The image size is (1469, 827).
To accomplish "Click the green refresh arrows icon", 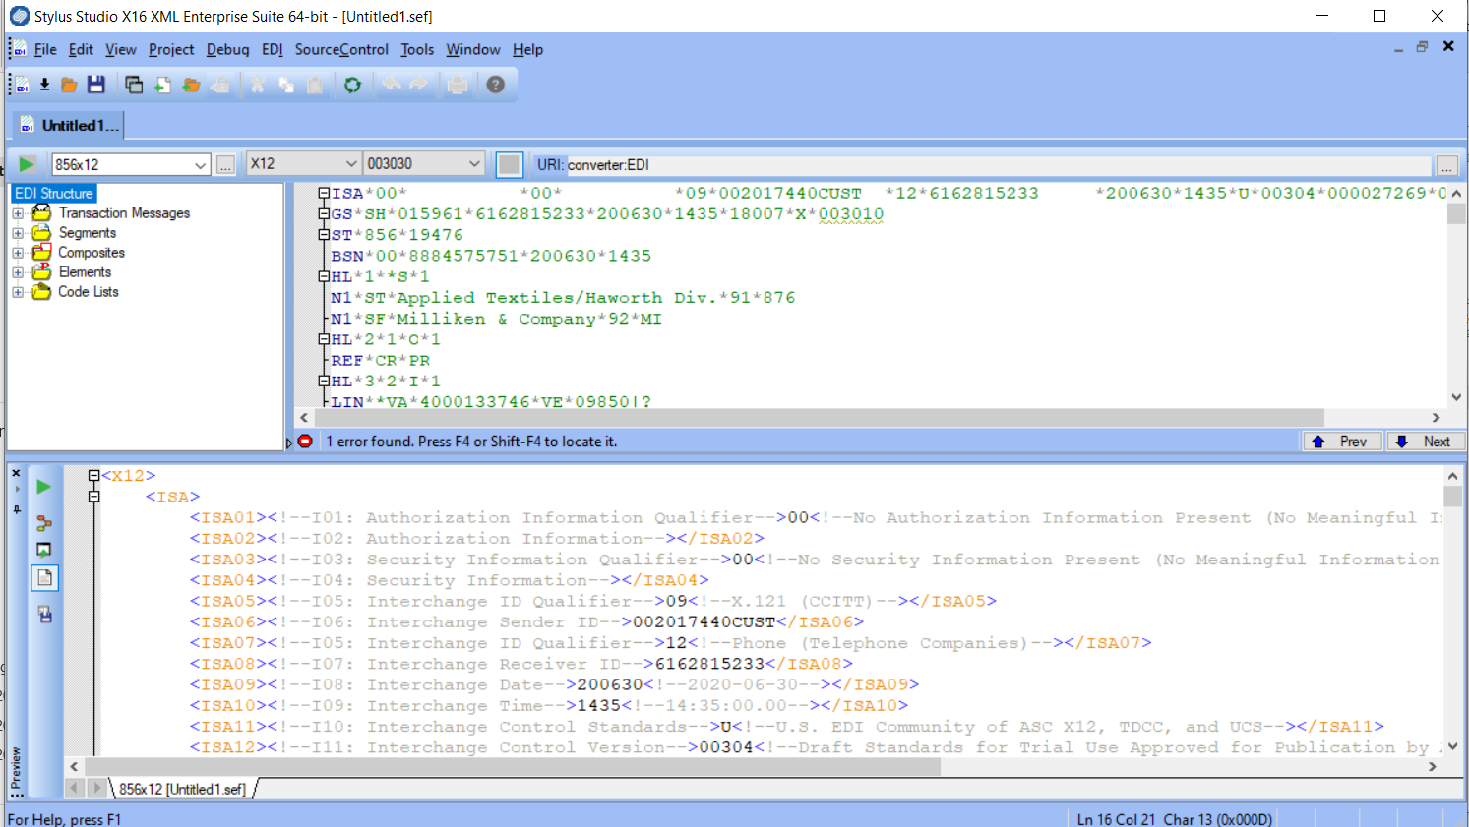I will (x=352, y=86).
